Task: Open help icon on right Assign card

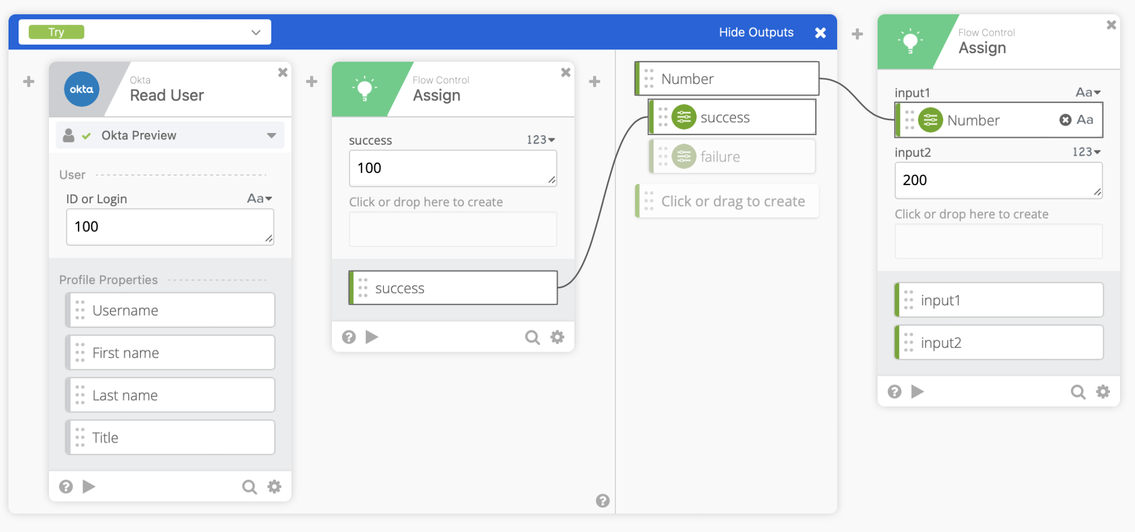Action: click(x=895, y=392)
